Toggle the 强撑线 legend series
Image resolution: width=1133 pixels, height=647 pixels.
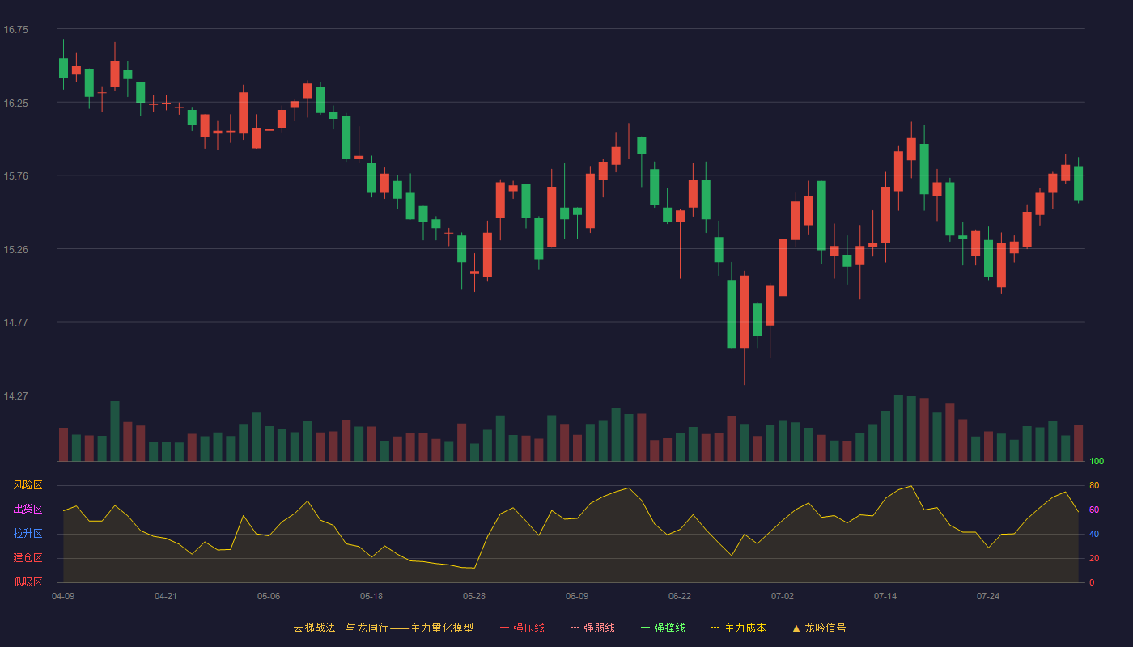(x=663, y=628)
